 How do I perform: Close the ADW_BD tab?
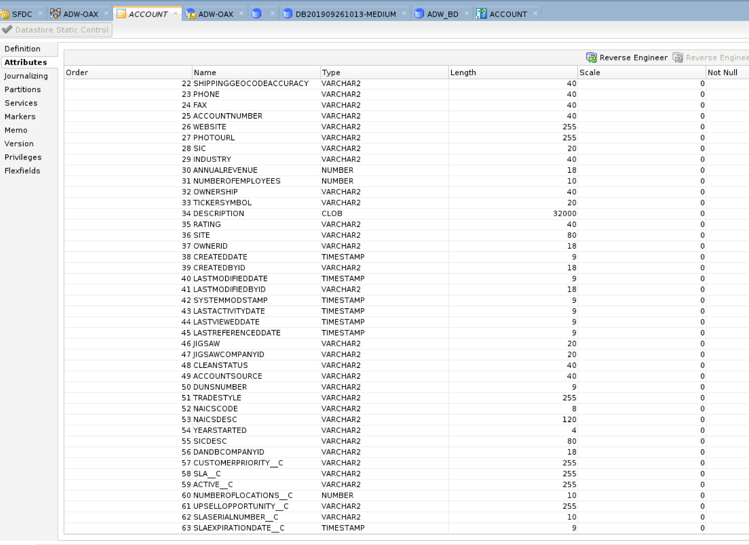(x=466, y=13)
